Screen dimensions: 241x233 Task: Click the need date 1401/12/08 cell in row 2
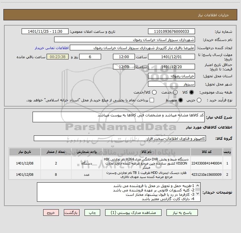pyautogui.click(x=25, y=175)
